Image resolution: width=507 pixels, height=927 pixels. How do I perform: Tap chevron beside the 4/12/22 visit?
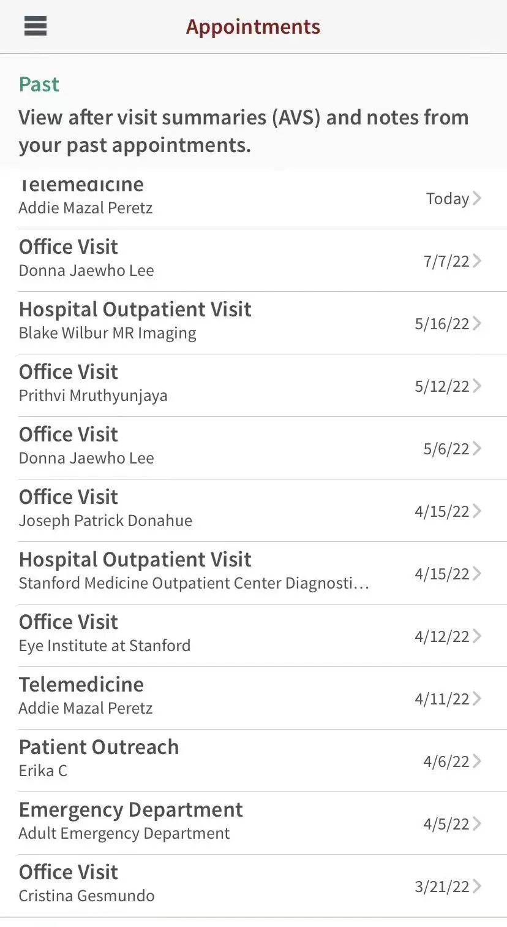tap(477, 636)
